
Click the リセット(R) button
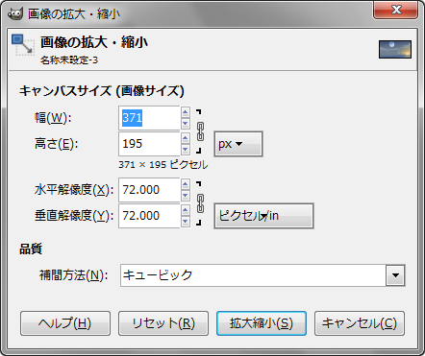pyautogui.click(x=163, y=323)
